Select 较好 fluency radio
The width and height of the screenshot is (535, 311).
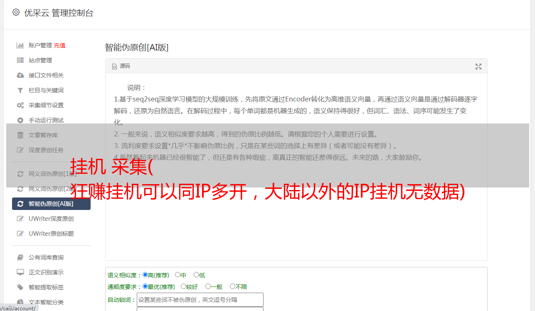(183, 286)
